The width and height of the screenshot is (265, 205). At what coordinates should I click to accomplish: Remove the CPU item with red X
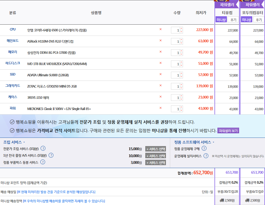tap(161, 29)
